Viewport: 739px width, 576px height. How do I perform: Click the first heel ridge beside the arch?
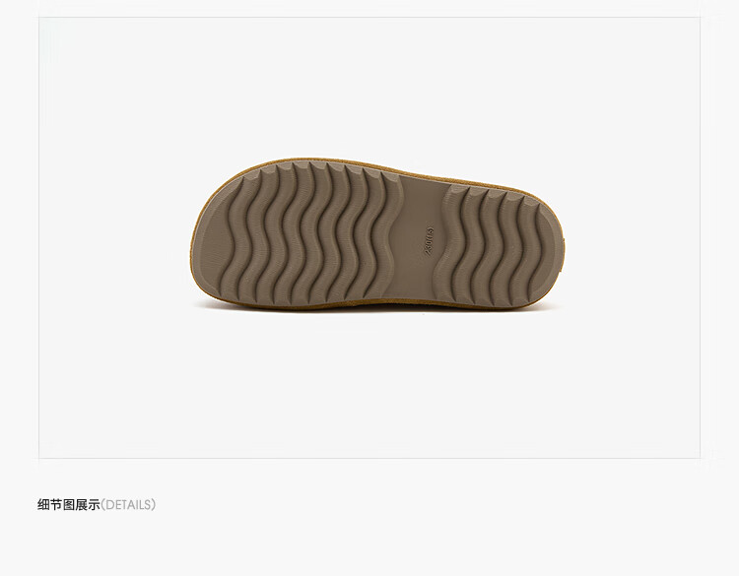coord(447,245)
